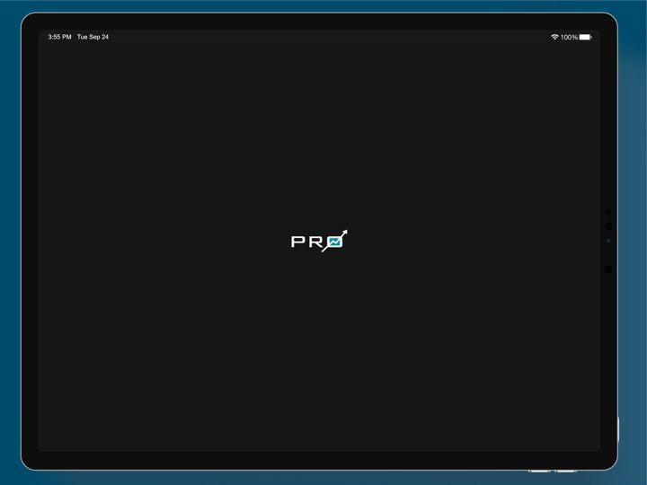Click the 3:55 PM clock

(x=59, y=37)
